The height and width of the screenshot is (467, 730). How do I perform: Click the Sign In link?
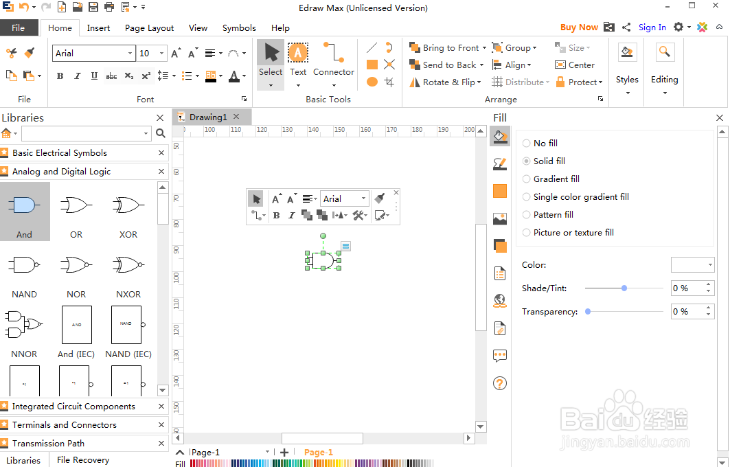click(x=652, y=27)
